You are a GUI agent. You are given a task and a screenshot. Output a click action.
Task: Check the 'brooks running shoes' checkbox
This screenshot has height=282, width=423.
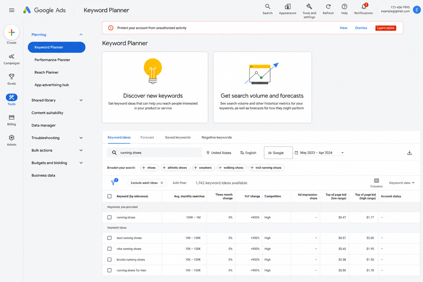click(109, 259)
